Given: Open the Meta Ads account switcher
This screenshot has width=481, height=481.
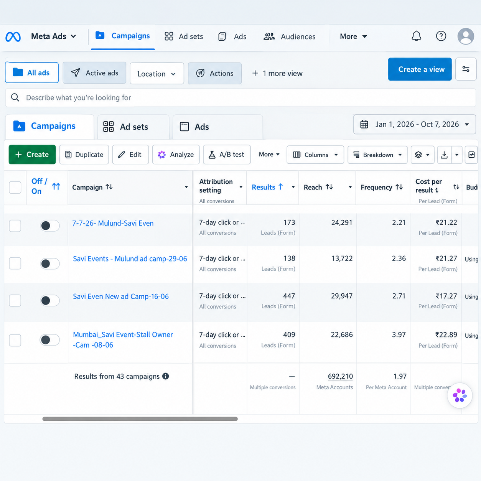Looking at the screenshot, I should 54,36.
